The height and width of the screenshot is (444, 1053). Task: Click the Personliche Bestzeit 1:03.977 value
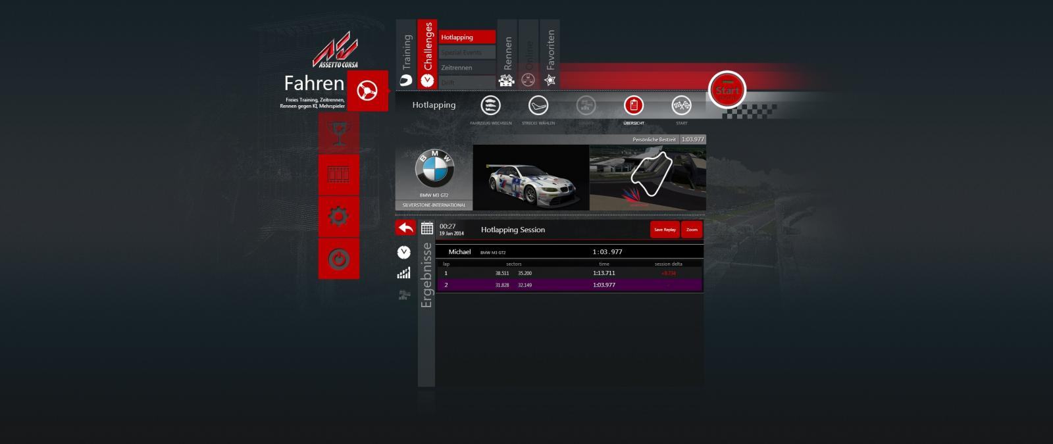pyautogui.click(x=692, y=139)
